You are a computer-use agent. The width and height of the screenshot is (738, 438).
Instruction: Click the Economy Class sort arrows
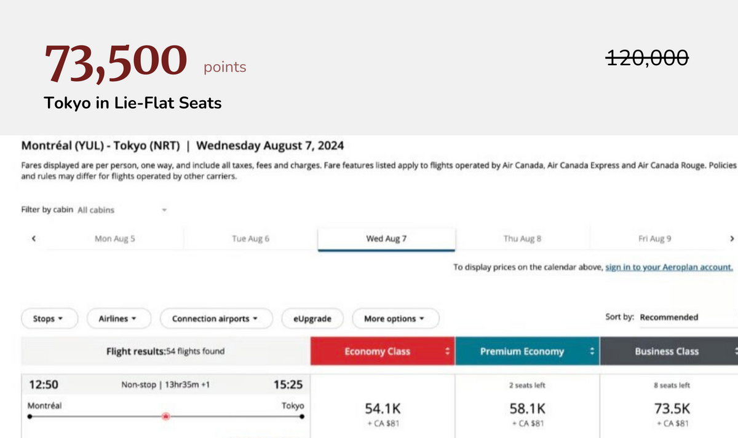[447, 352]
